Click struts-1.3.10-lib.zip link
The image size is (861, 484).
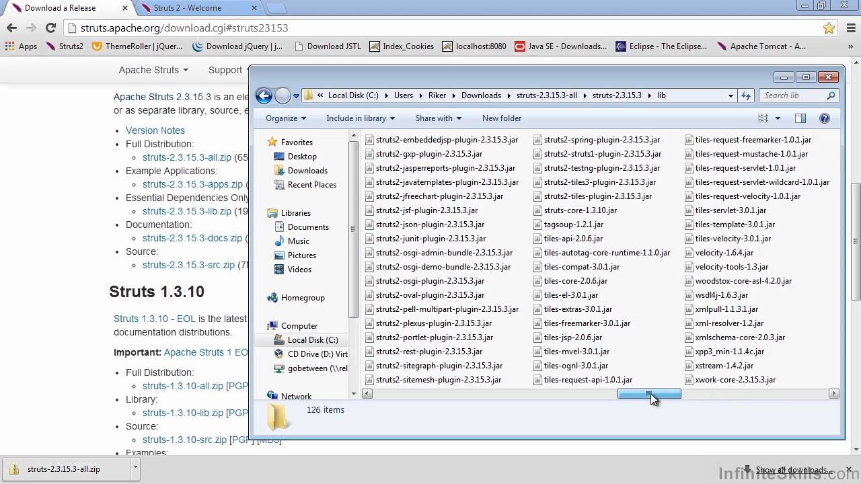[x=183, y=413]
